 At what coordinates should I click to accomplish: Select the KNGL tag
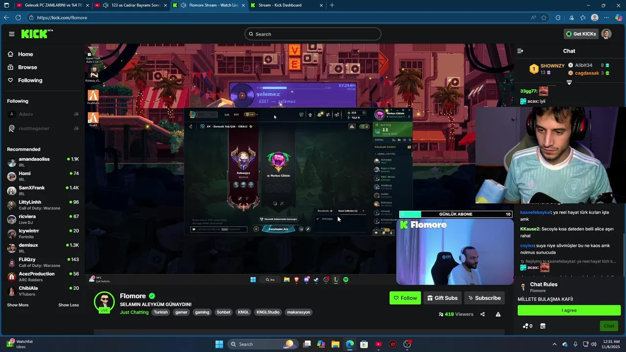click(243, 312)
